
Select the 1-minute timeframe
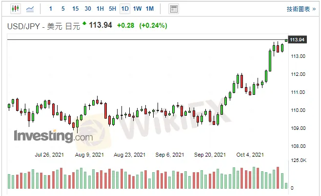51,9
